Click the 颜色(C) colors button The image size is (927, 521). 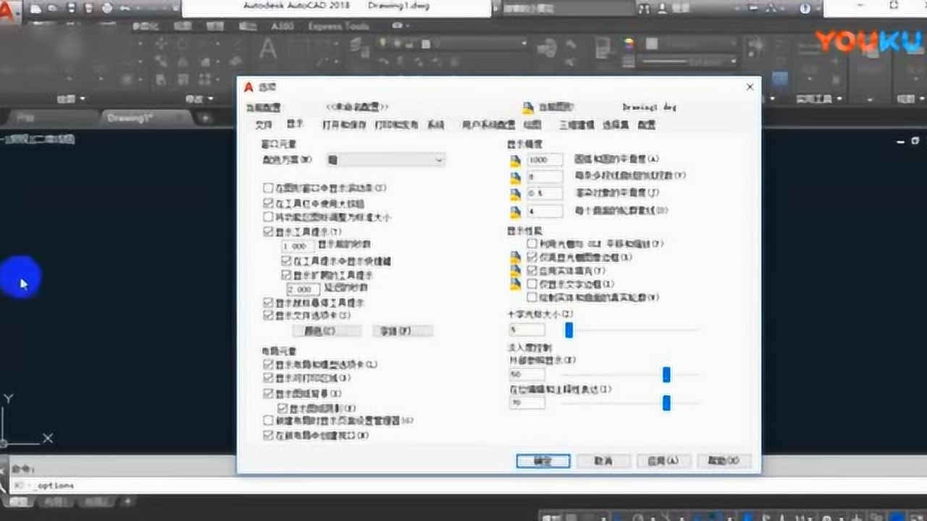pyautogui.click(x=326, y=331)
